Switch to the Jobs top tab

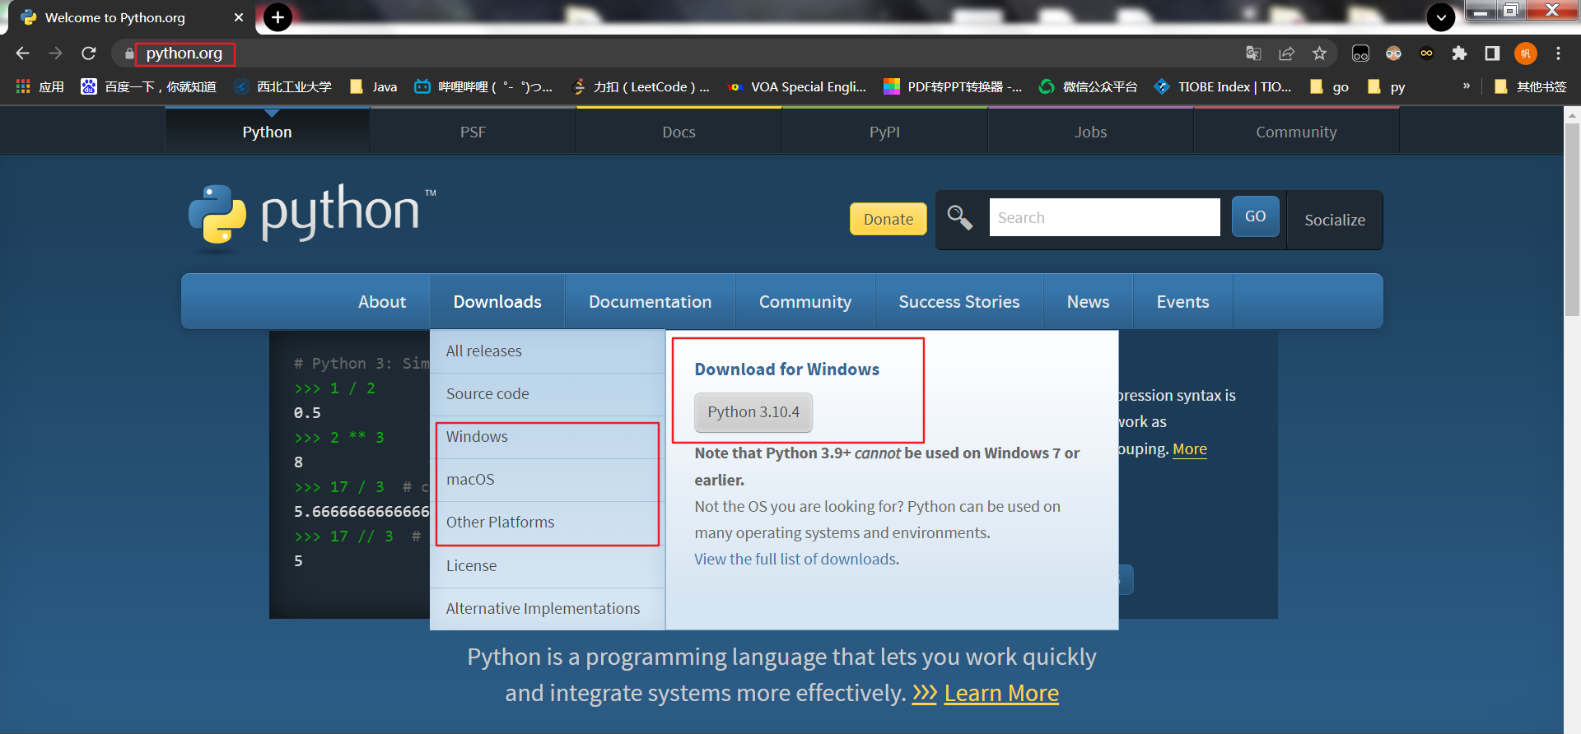[x=1090, y=132]
